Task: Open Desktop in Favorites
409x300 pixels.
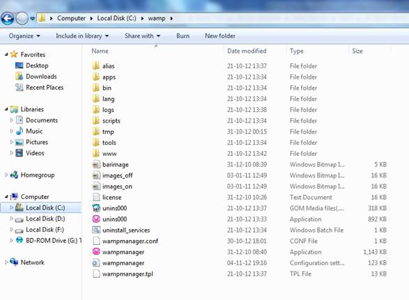Action: 37,65
